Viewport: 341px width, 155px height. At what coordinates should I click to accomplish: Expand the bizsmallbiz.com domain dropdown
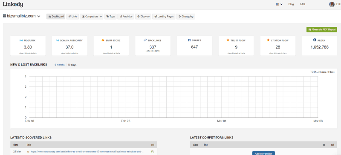point(39,16)
